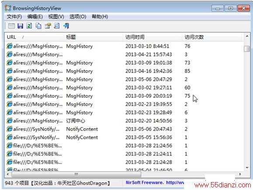Click the horizontal scrollbar thumb
This screenshot has width=253, height=190.
[x=76, y=174]
